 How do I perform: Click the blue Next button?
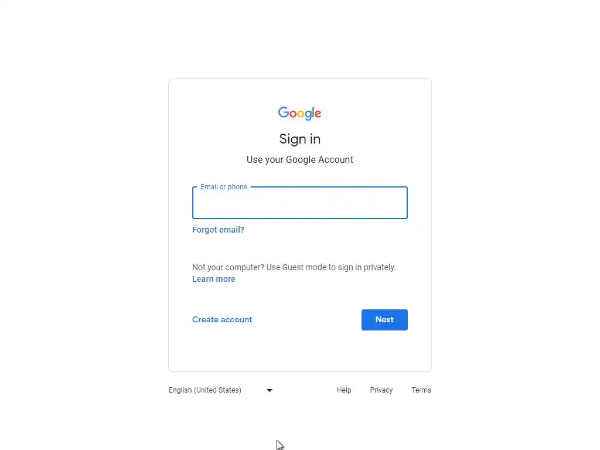(384, 320)
